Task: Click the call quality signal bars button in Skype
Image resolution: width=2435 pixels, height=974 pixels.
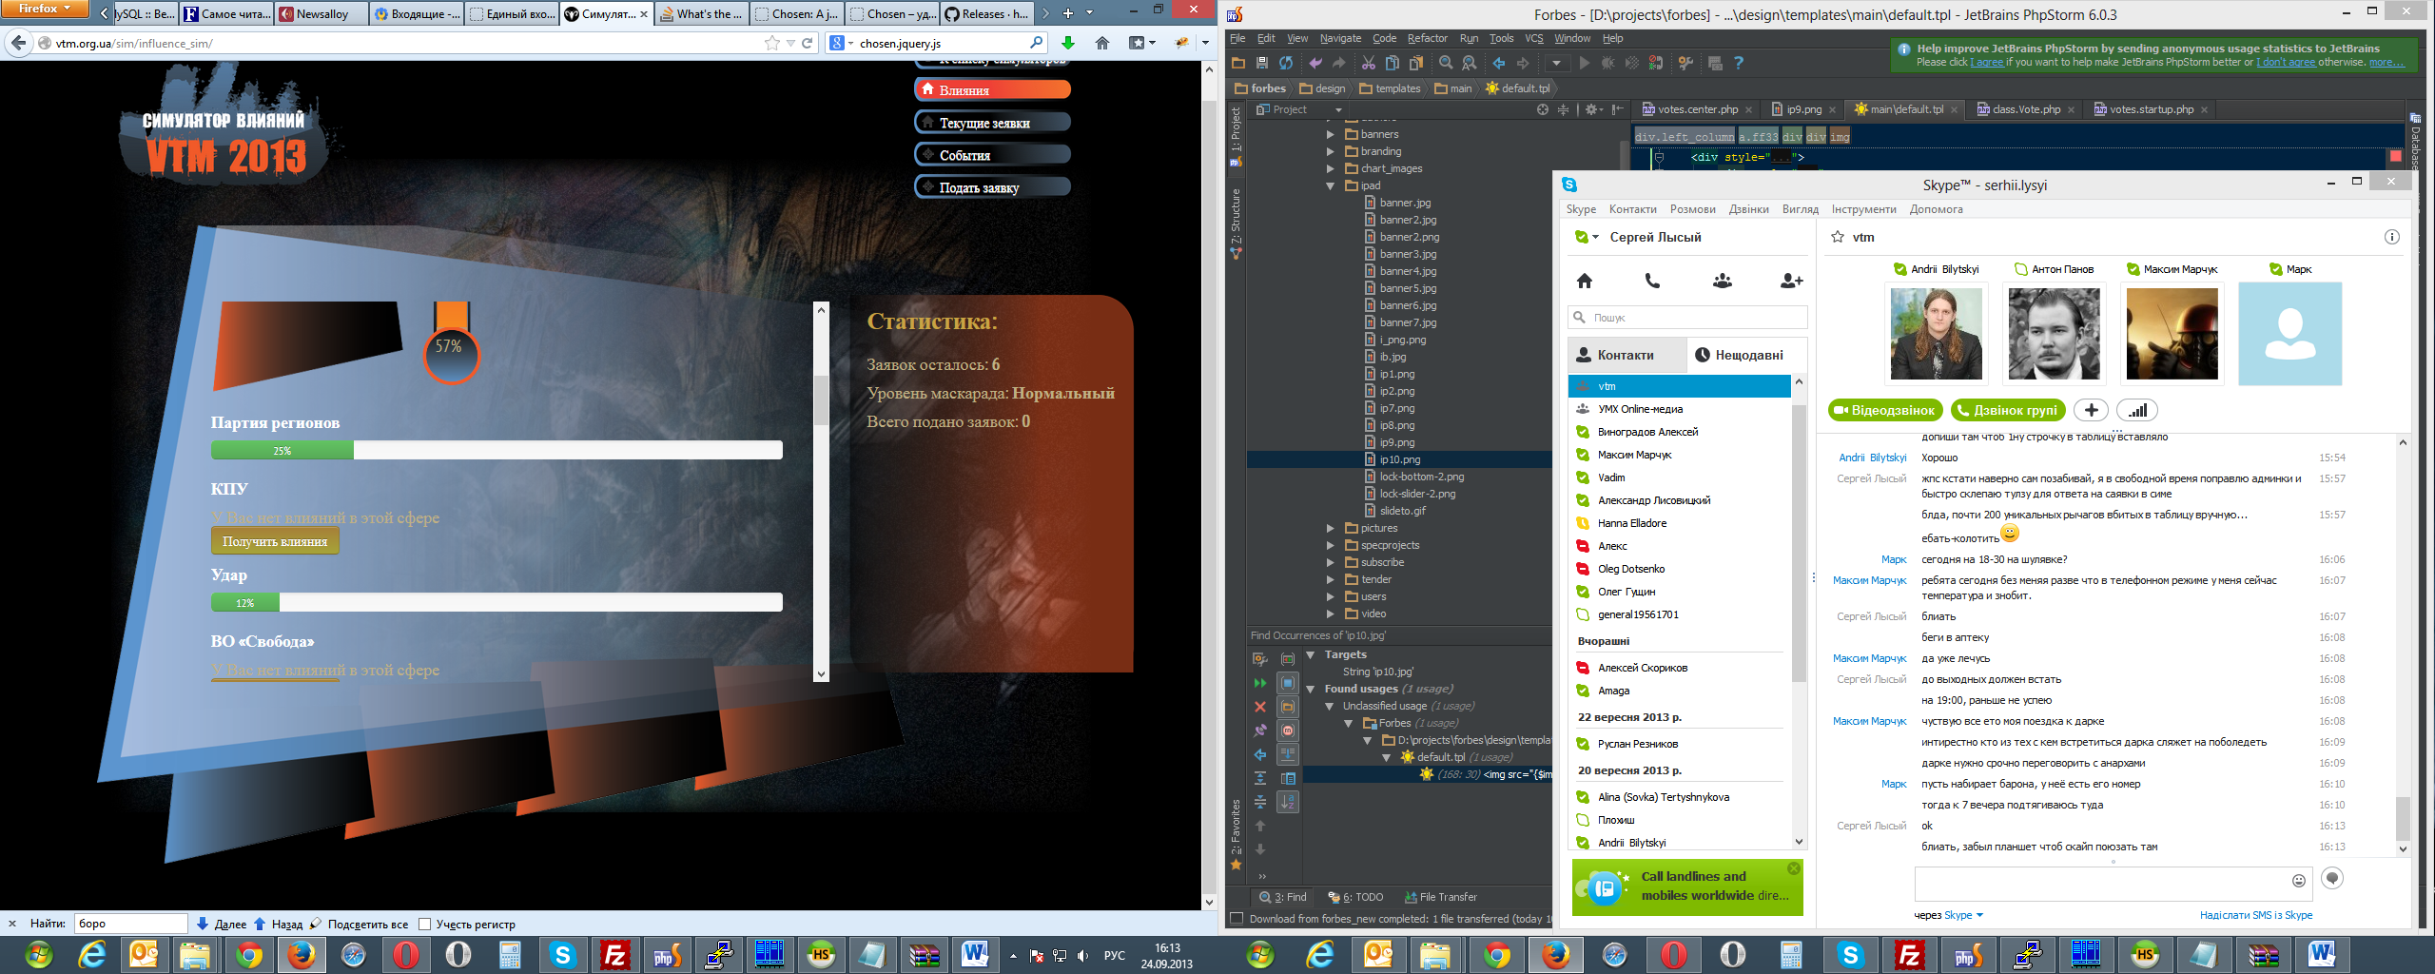Action: (2137, 410)
